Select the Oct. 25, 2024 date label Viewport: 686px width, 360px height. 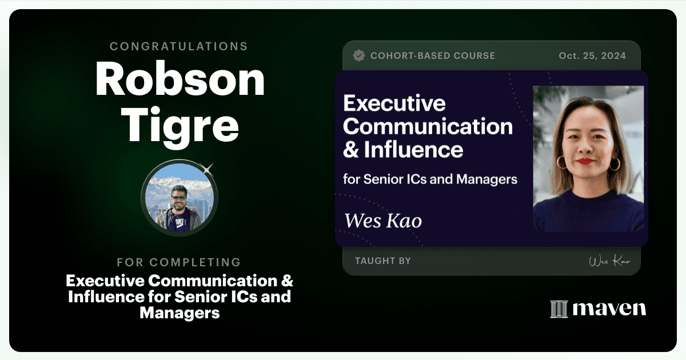click(592, 55)
